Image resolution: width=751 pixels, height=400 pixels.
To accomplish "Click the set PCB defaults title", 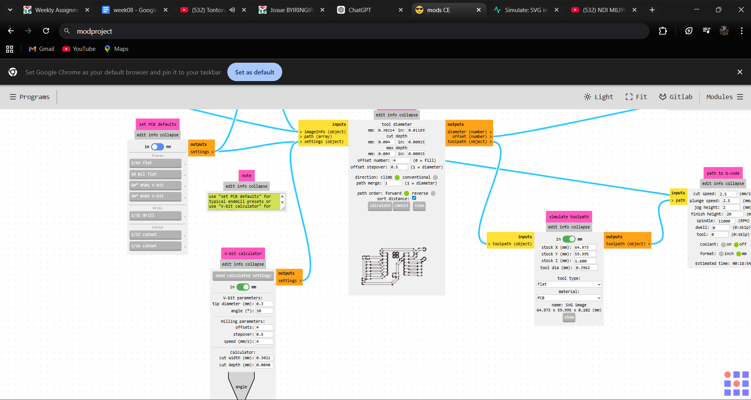I will pyautogui.click(x=158, y=124).
